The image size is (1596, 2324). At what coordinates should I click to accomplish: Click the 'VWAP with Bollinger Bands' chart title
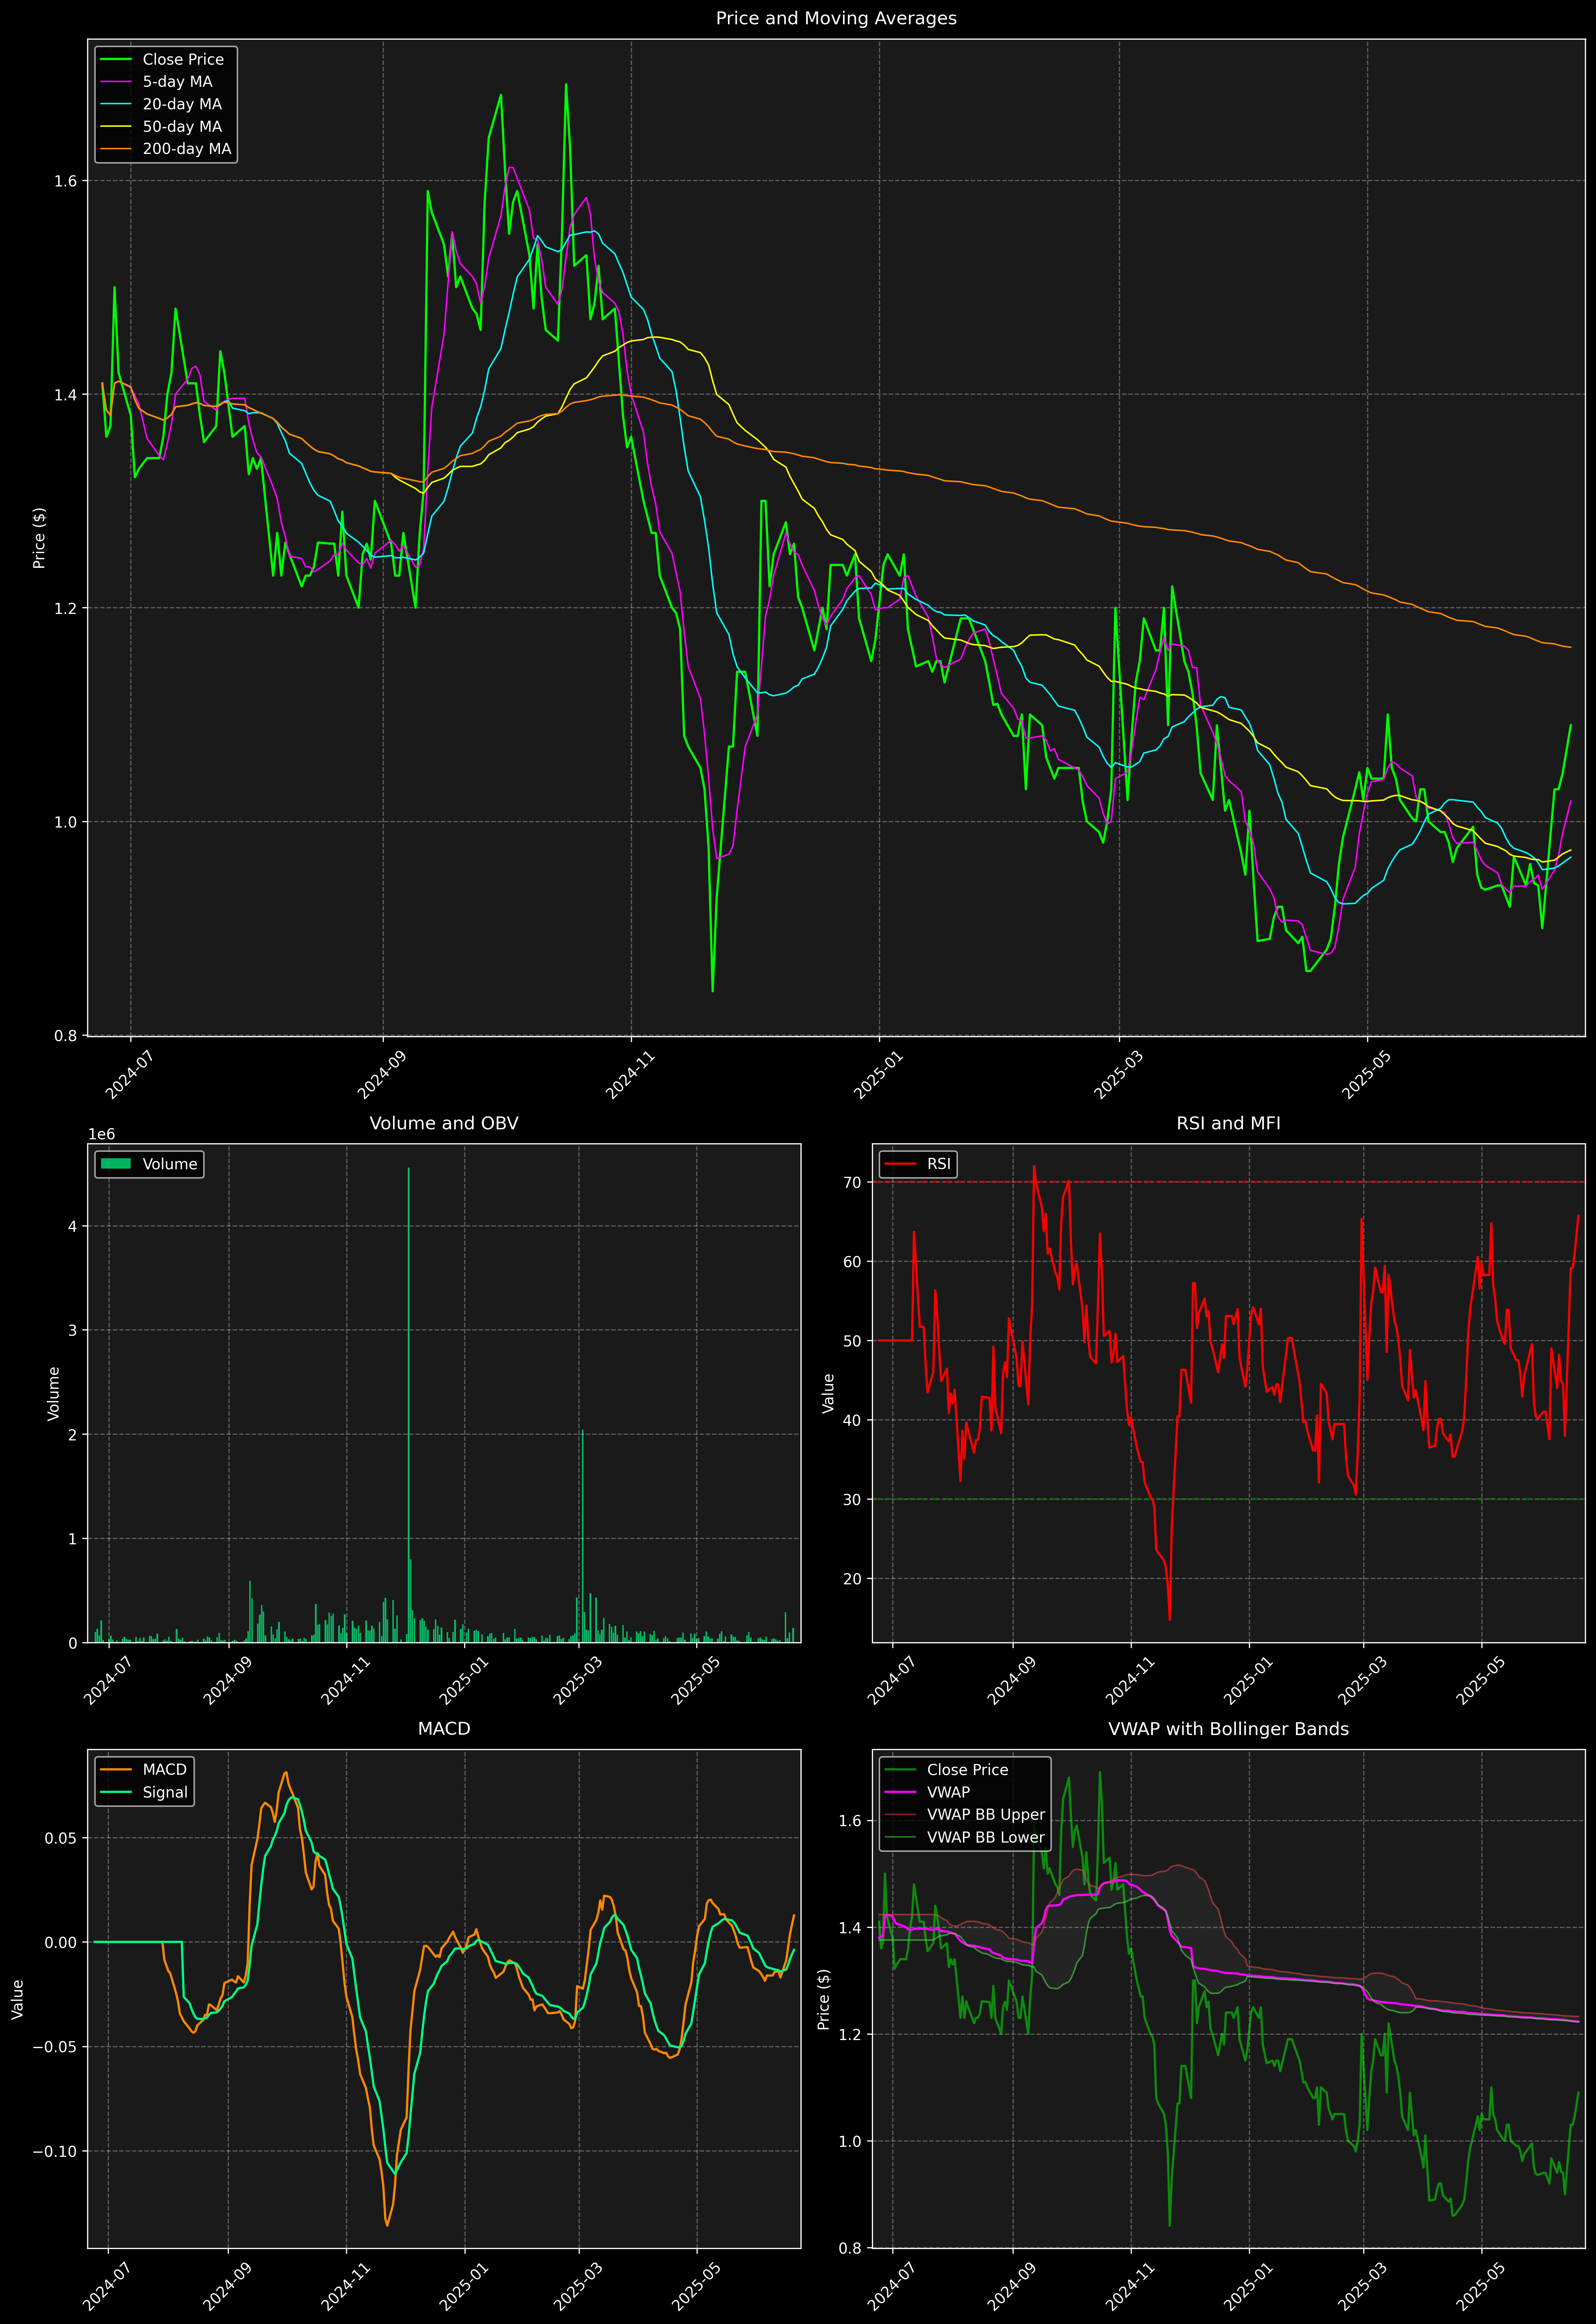pyautogui.click(x=1228, y=1729)
